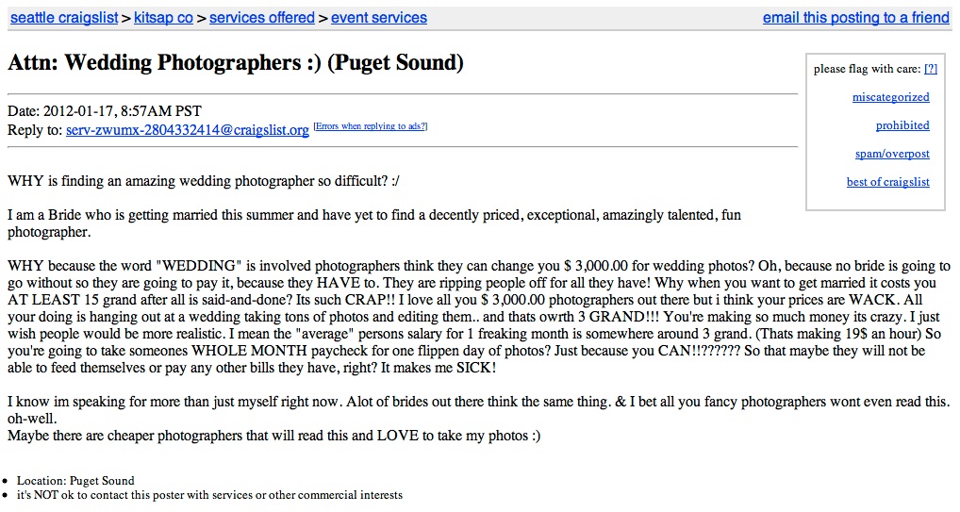Navigate to services offered category
960x512 pixels.
click(x=261, y=18)
